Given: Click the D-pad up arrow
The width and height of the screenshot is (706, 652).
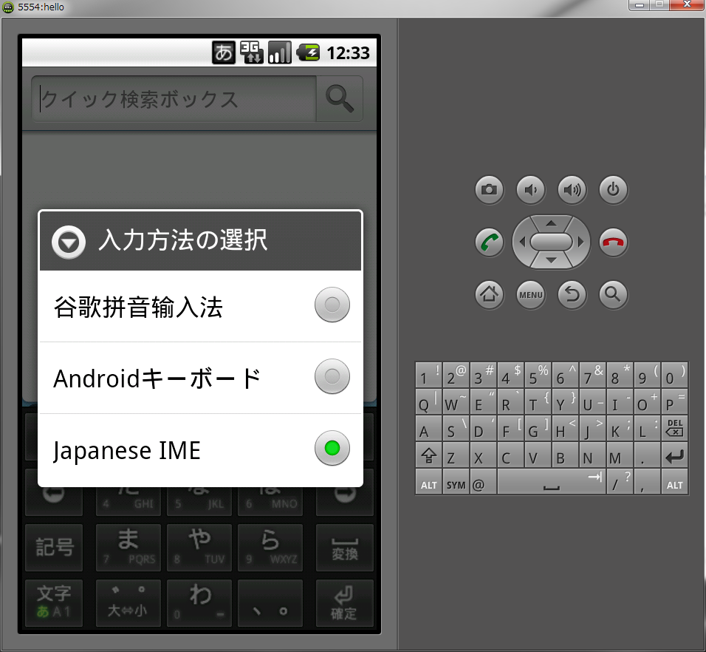Looking at the screenshot, I should pos(551,223).
